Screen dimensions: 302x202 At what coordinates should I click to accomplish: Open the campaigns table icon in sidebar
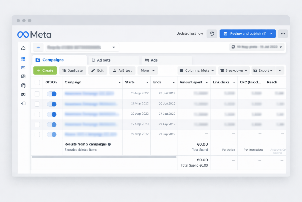23,59
